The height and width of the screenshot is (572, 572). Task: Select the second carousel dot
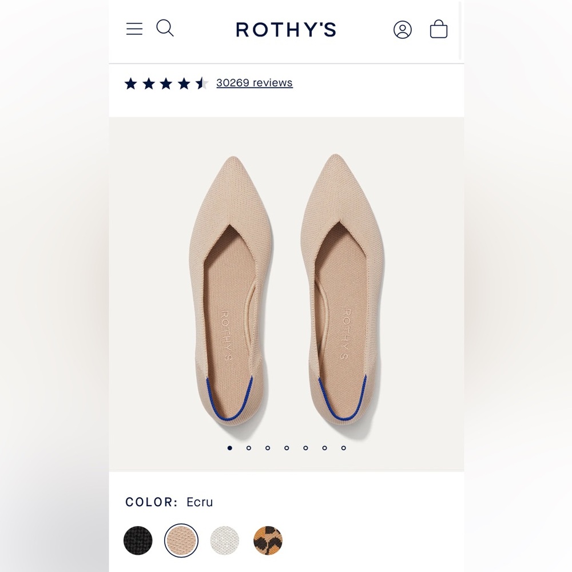click(x=249, y=447)
